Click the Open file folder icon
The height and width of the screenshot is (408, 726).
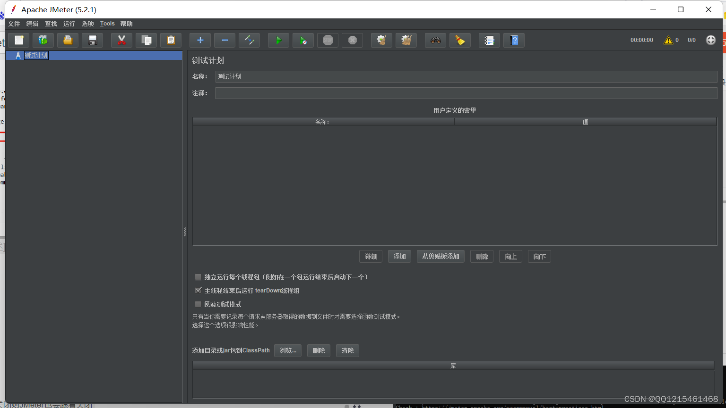68,40
